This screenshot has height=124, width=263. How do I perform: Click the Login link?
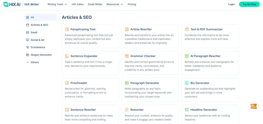coord(231,4)
